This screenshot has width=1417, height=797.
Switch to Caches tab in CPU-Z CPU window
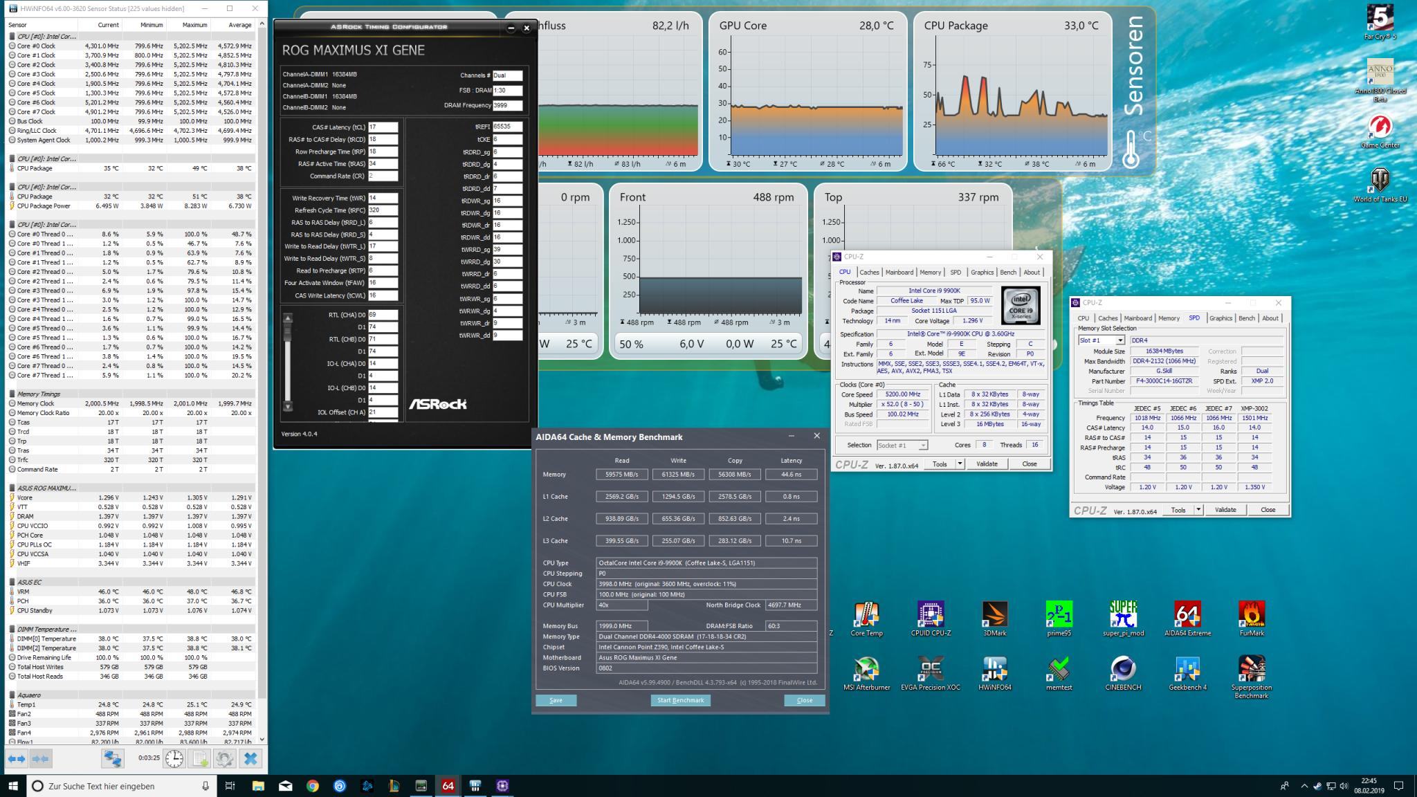(x=869, y=273)
